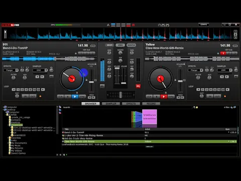The height and width of the screenshot is (181, 241).
Task: Select track 1-Like-Ver-2 in browser list
Action: (149, 135)
